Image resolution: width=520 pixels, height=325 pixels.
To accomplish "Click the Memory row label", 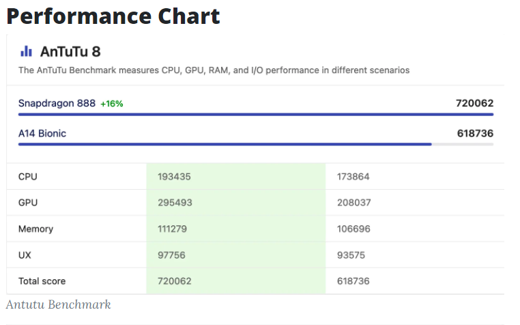I will (x=35, y=229).
